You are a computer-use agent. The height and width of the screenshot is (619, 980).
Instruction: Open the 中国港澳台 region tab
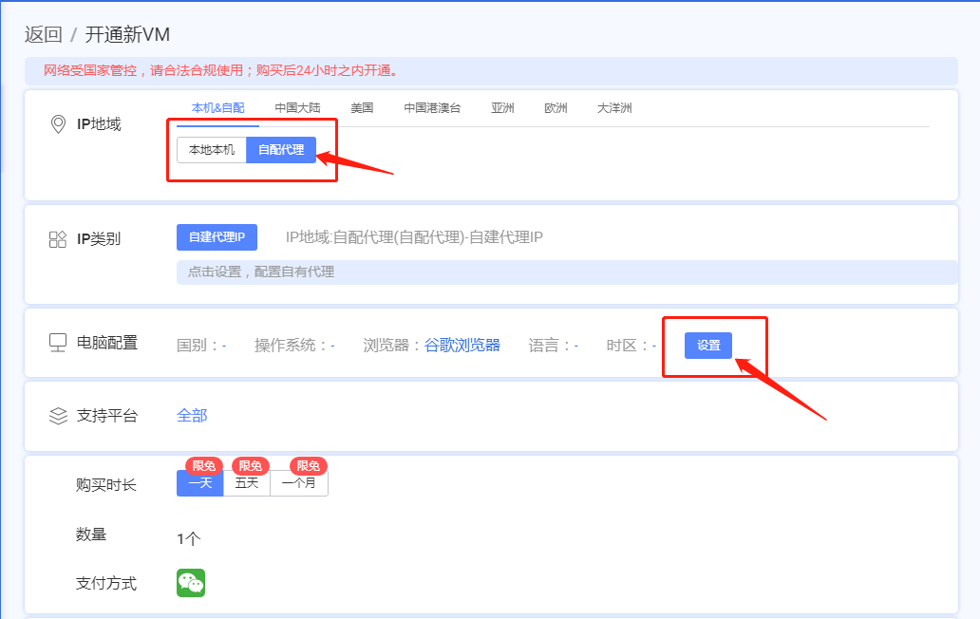pos(432,108)
